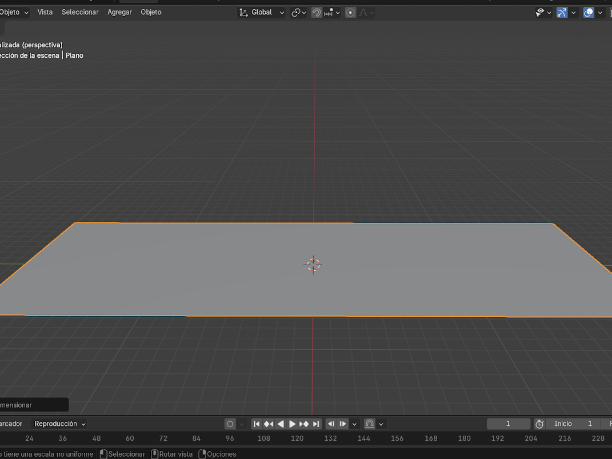Jump to the first frame

257,424
